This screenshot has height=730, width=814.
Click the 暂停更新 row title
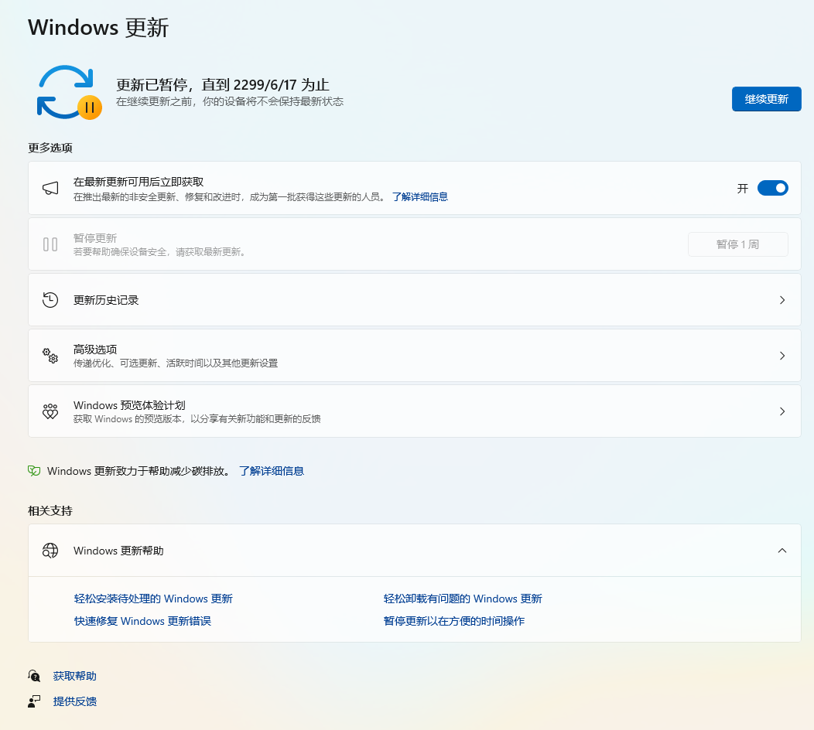95,238
